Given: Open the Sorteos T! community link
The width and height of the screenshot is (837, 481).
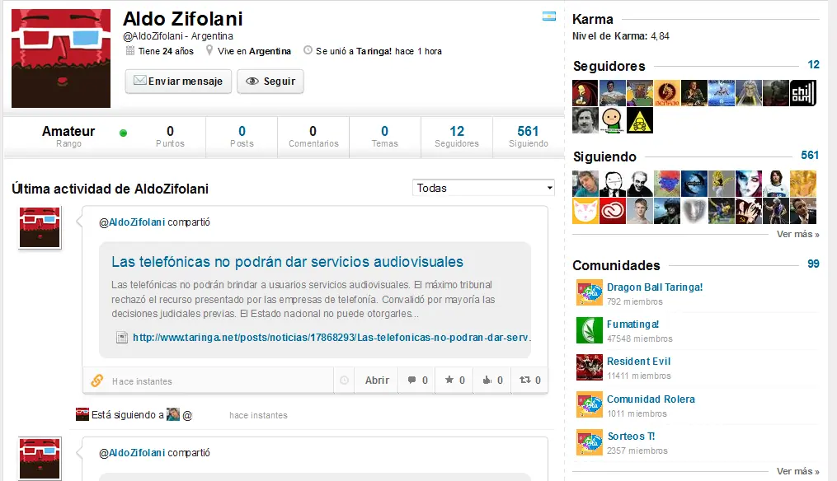Looking at the screenshot, I should 631,437.
